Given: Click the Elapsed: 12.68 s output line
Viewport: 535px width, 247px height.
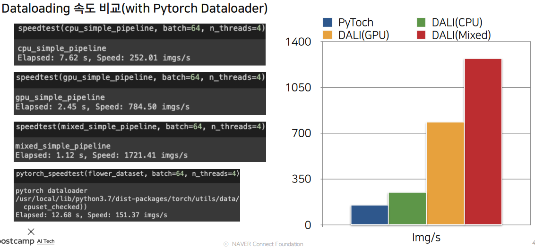Looking at the screenshot, I should pos(91,215).
